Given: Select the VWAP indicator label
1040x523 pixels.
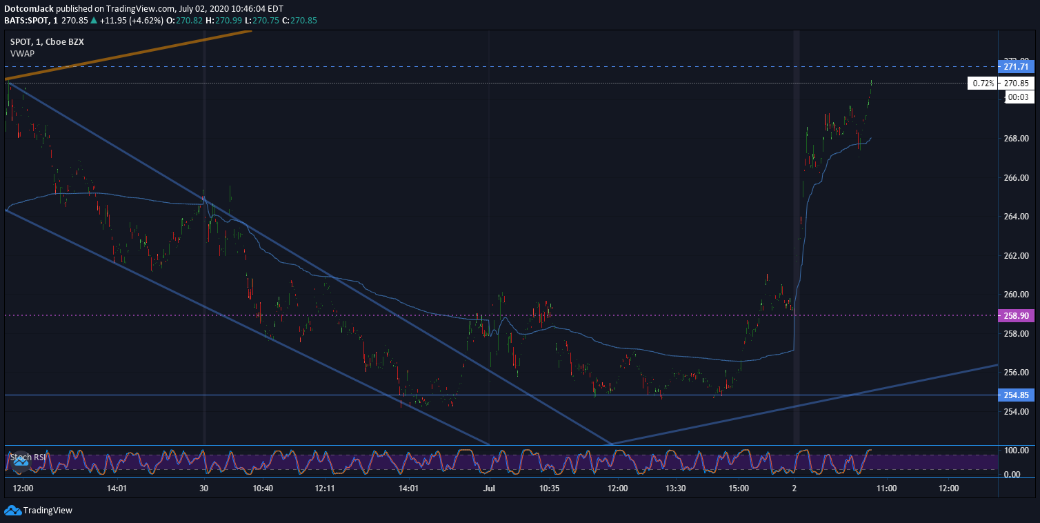Looking at the screenshot, I should tap(22, 53).
